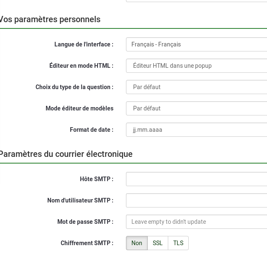Select TLS encryption option
The height and width of the screenshot is (274, 267).
[178, 243]
